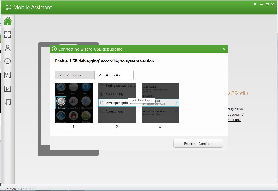Switch to the Ver. 2.3 to 3.2 tab
Image resolution: width=278 pixels, height=191 pixels.
[75, 75]
